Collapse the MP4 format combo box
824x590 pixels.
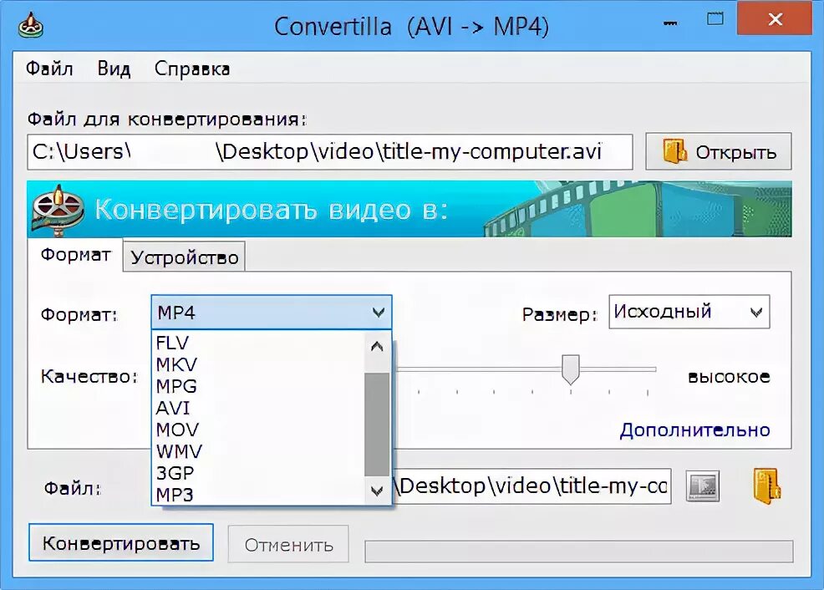(x=379, y=313)
